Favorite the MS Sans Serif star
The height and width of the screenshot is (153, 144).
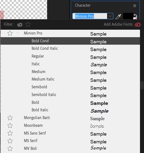point(10,133)
